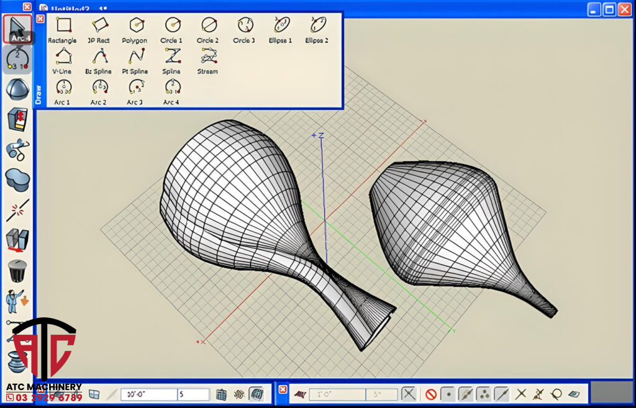636x408 pixels.
Task: Choose the Bz Spline tool
Action: tap(99, 57)
